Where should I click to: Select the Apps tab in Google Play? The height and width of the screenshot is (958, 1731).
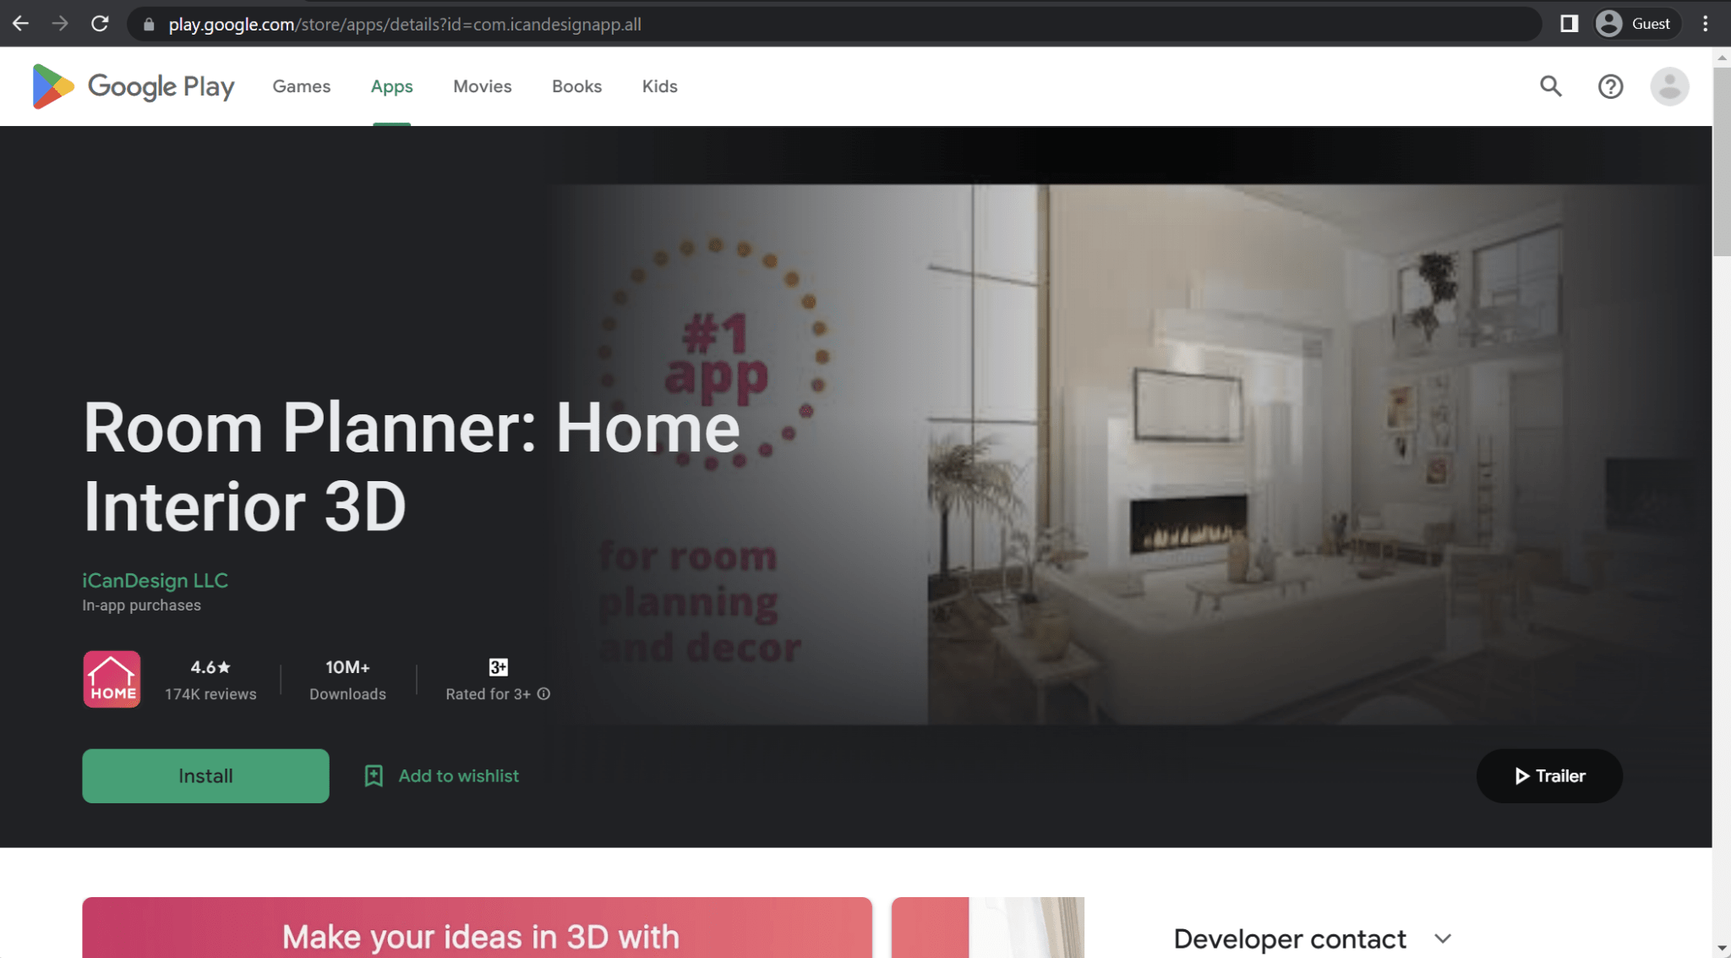point(391,85)
